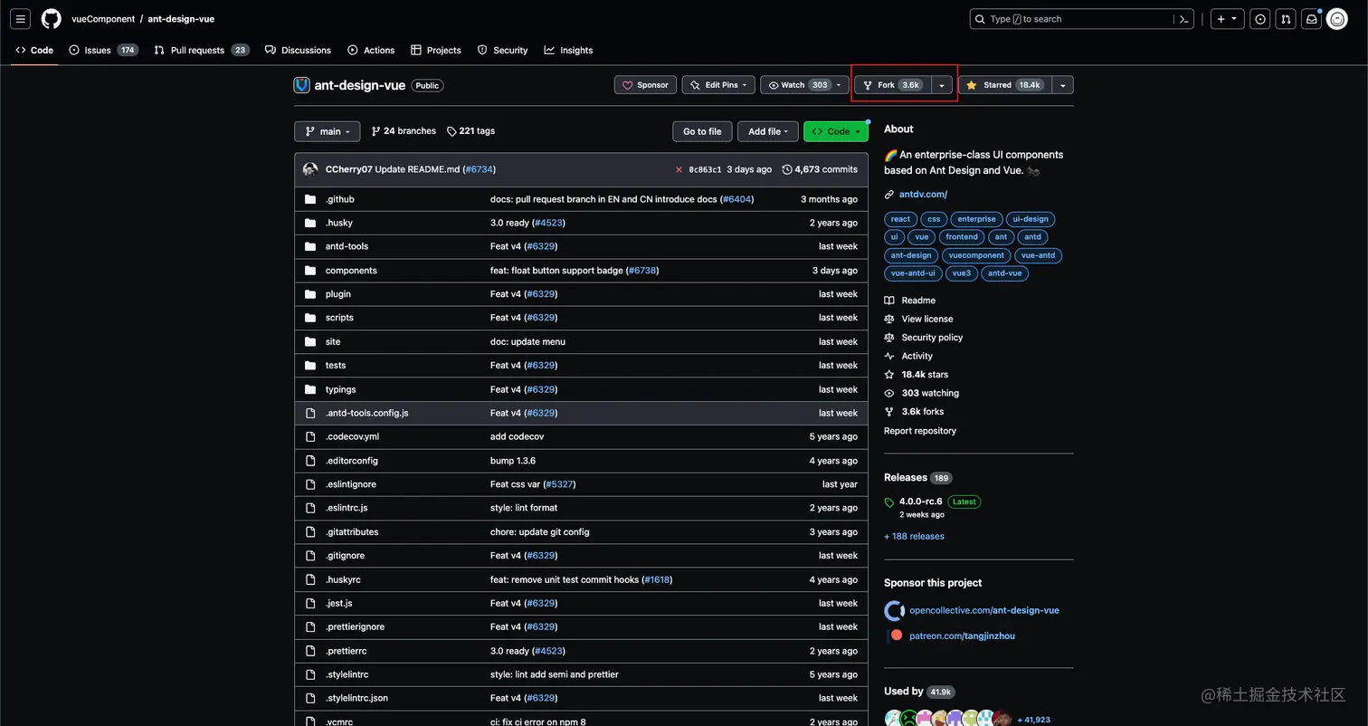Switch to the Code tab
Viewport: 1368px width, 726px height.
click(34, 51)
